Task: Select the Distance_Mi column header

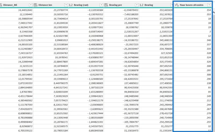Action: point(10,5)
